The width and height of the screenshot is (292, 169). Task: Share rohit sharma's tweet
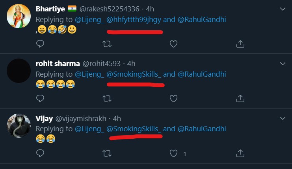240,98
